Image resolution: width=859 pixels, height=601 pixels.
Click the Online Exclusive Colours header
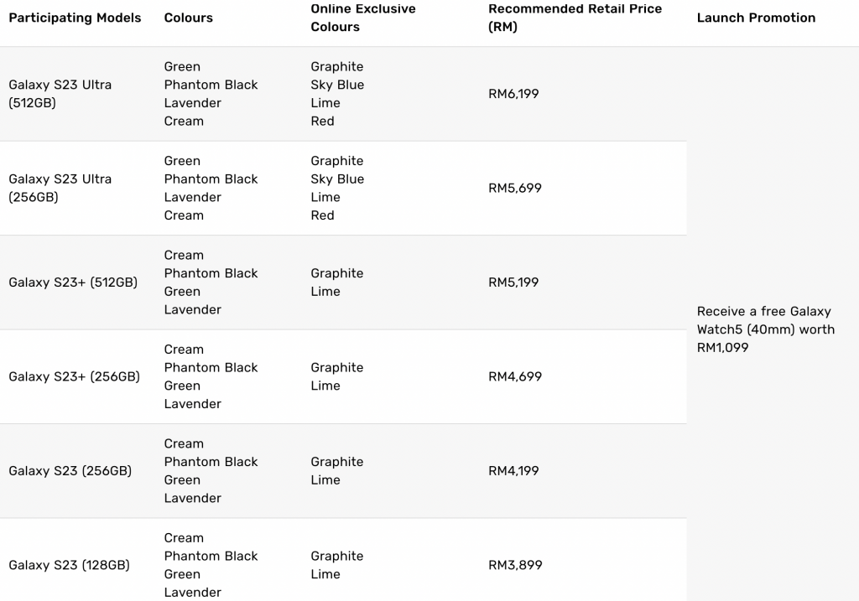tap(363, 18)
